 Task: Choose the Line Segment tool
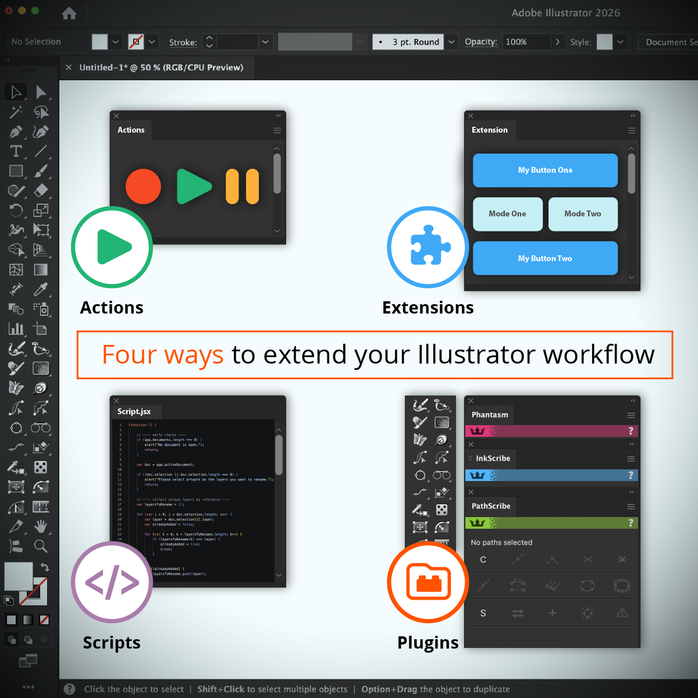click(x=41, y=151)
